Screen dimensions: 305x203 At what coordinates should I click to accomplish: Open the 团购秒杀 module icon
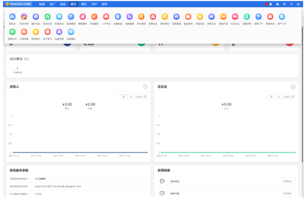(x=12, y=33)
